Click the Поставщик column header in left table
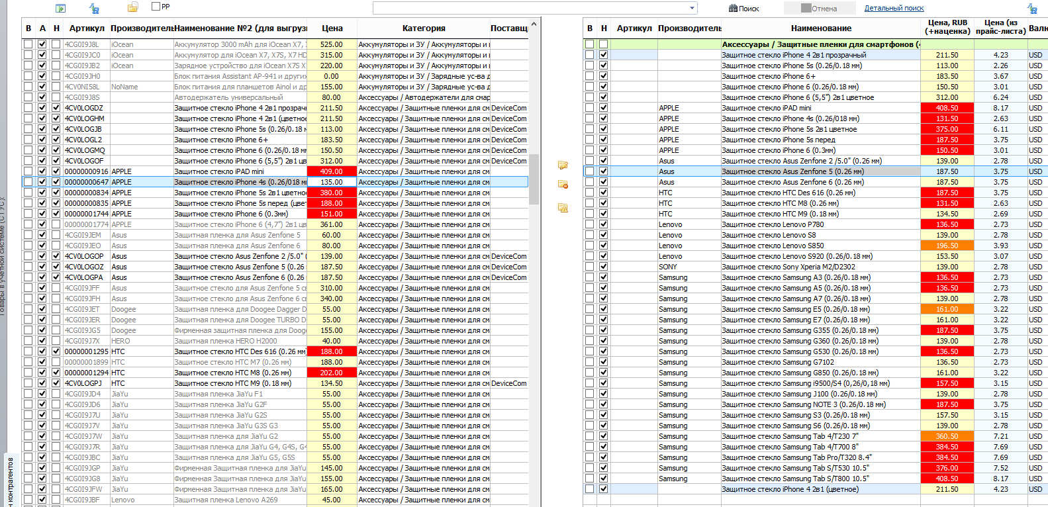Screen dimensions: 1048x507 (509, 28)
